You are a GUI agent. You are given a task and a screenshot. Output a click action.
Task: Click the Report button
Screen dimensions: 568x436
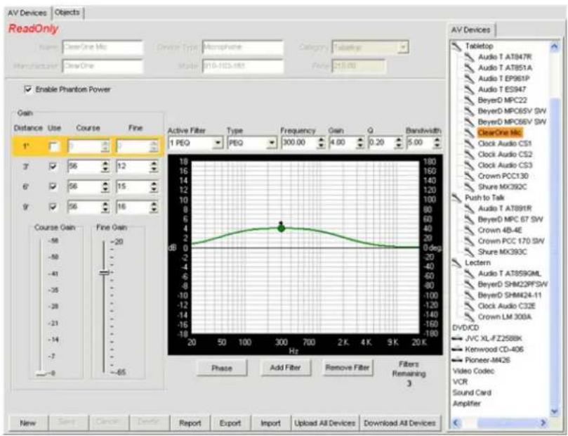point(190,423)
